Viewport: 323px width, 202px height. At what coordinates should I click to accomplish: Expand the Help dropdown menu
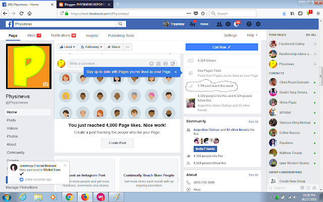(252, 35)
